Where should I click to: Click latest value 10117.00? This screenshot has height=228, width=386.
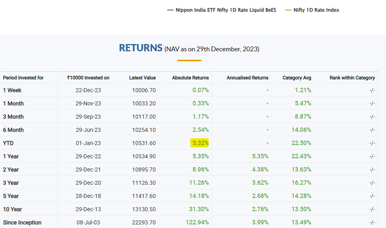(144, 117)
